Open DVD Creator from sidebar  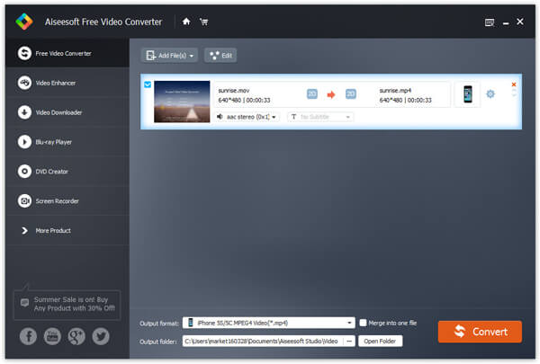pyautogui.click(x=67, y=172)
